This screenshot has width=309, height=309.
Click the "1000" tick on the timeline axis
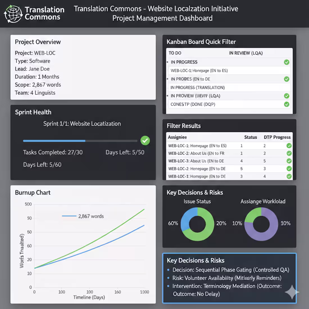coord(144,292)
